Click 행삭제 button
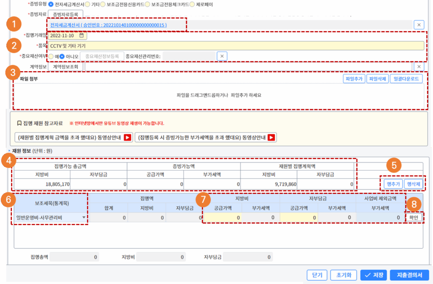The image size is (433, 284). (414, 184)
